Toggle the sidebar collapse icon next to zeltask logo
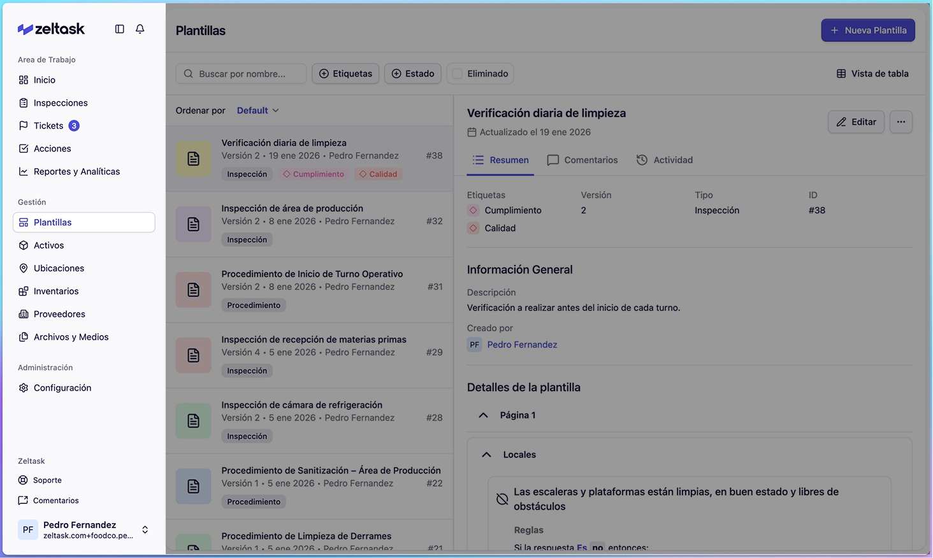The height and width of the screenshot is (558, 933). [119, 29]
